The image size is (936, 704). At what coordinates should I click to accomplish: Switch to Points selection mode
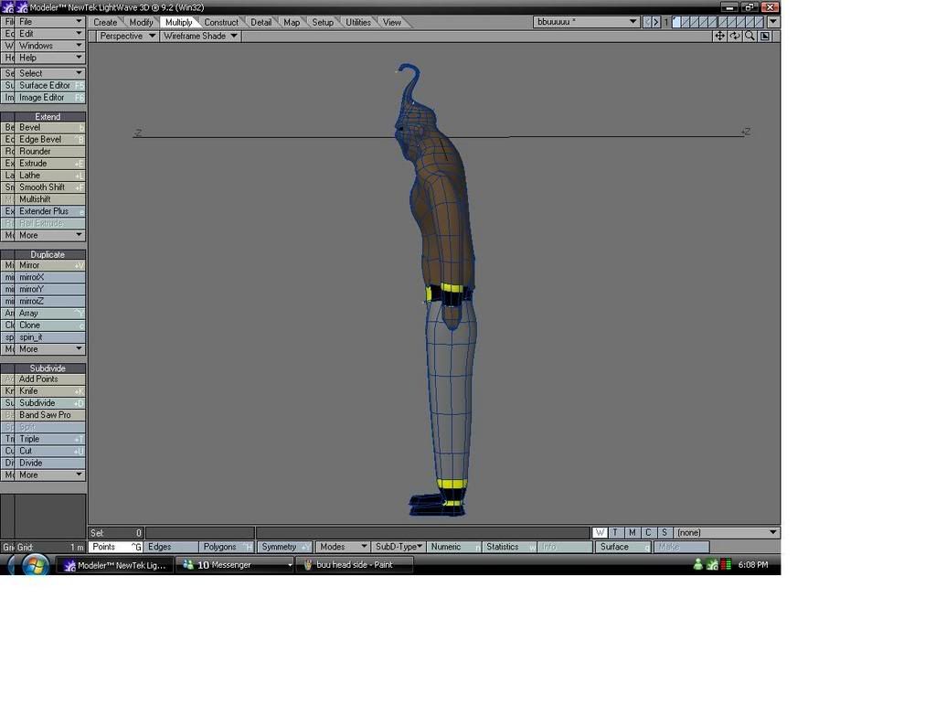pyautogui.click(x=116, y=547)
